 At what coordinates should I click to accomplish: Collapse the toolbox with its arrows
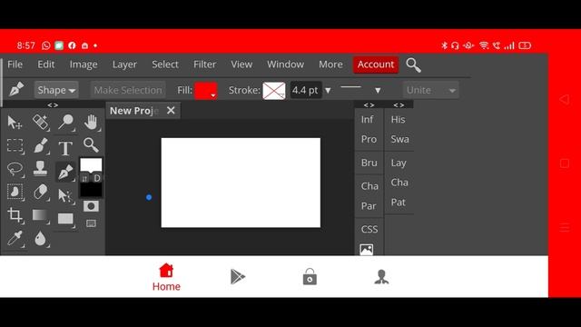point(53,105)
